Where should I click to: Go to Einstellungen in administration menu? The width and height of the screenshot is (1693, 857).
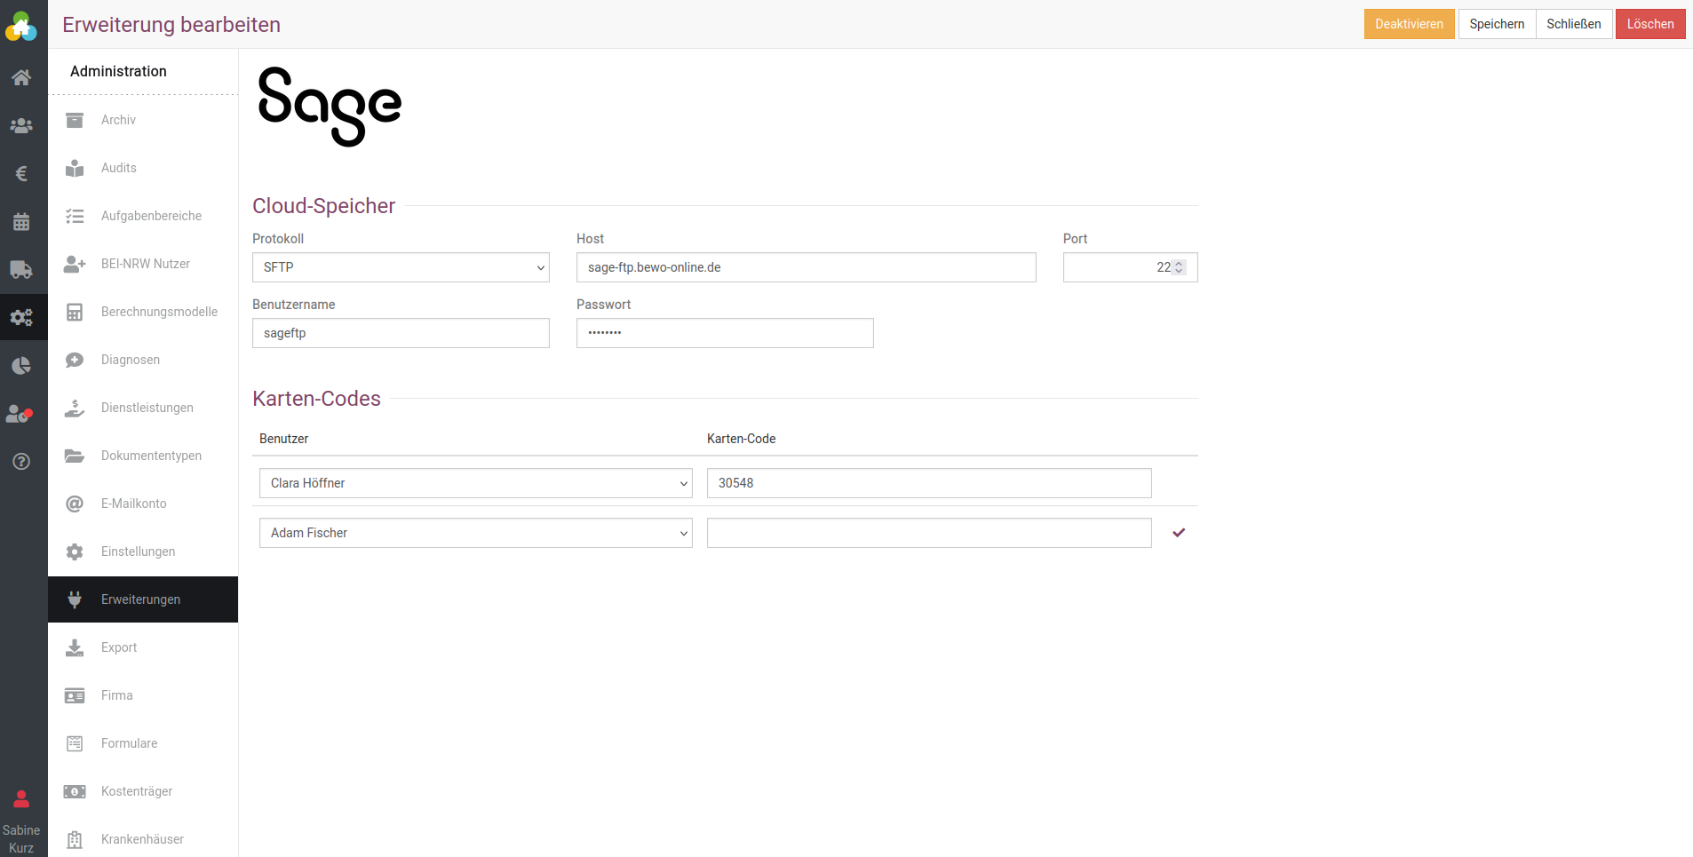(x=138, y=551)
